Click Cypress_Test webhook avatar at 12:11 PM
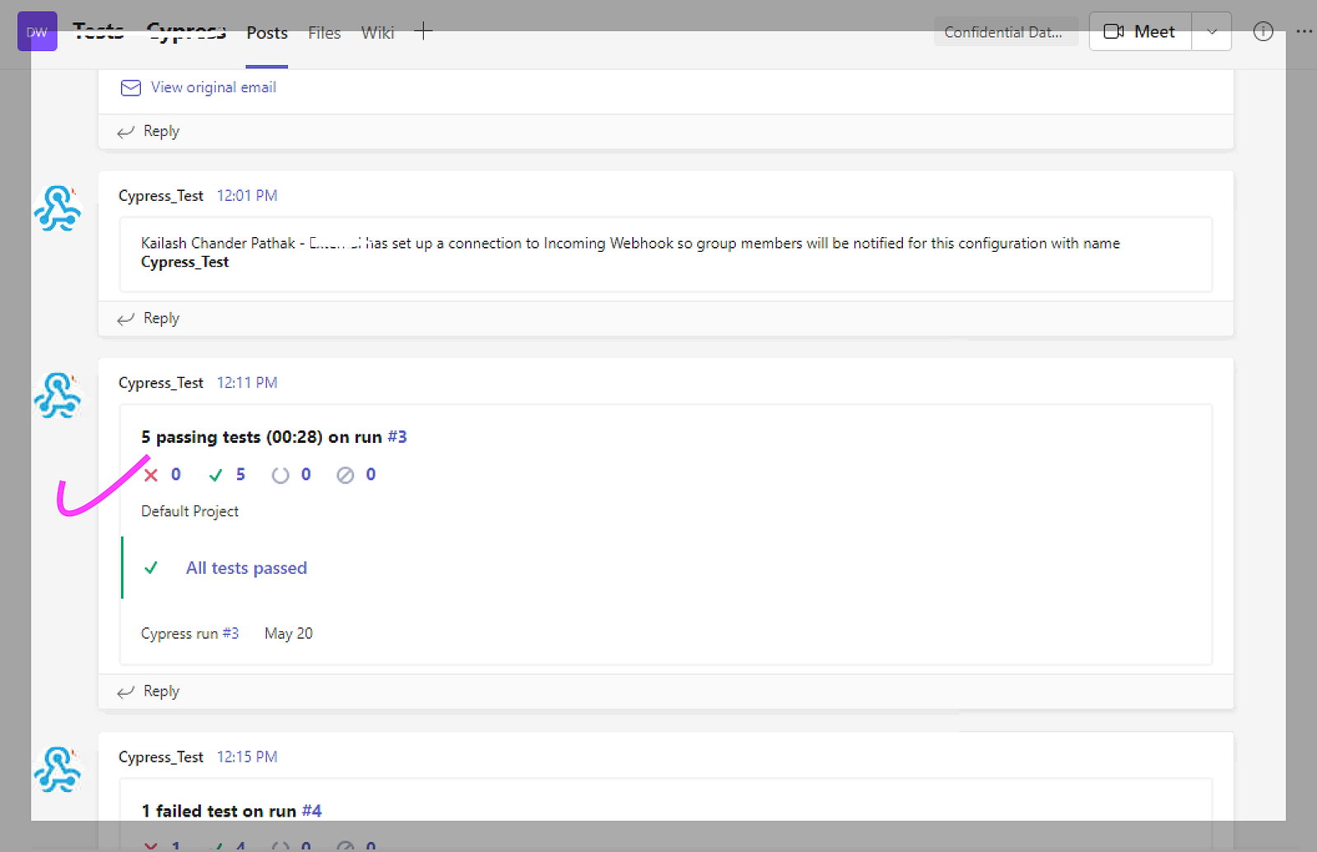The image size is (1317, 852). [x=58, y=394]
